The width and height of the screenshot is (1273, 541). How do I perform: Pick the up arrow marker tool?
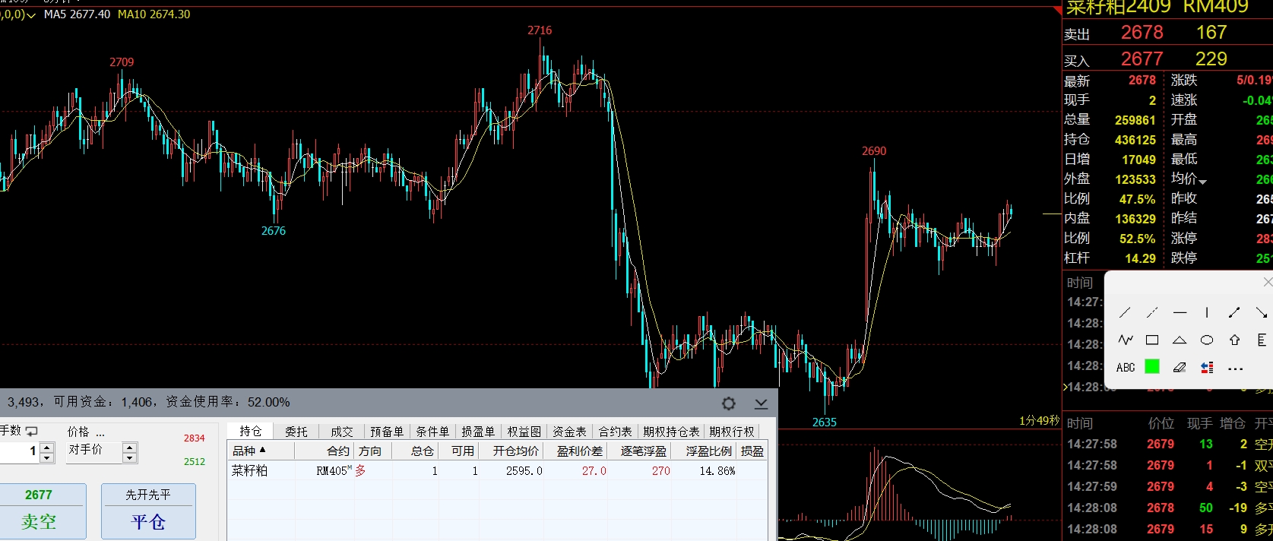1234,340
